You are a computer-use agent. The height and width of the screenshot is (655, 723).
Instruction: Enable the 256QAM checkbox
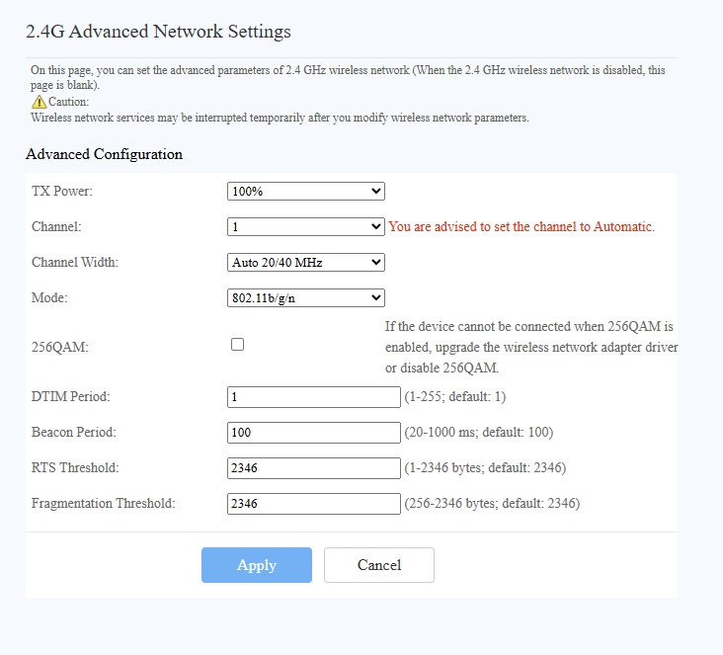pos(237,345)
